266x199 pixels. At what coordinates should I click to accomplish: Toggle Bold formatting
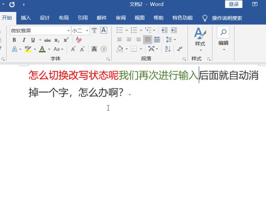click(x=14, y=40)
